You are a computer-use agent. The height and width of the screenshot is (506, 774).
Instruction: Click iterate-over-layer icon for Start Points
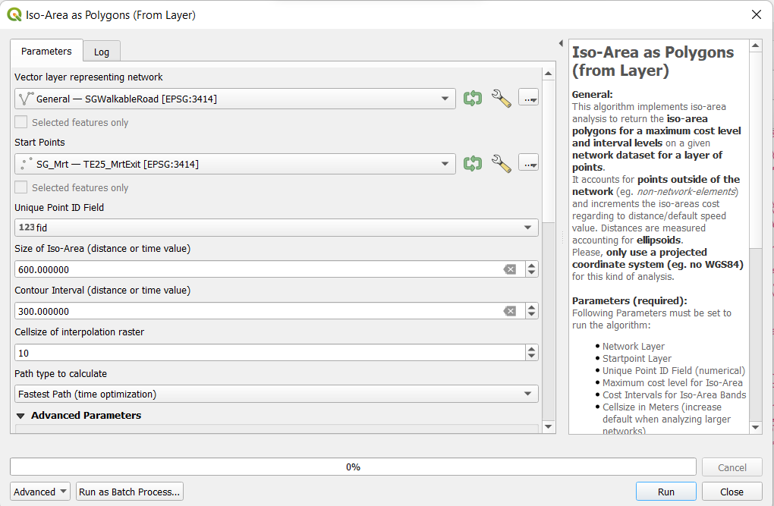point(473,164)
